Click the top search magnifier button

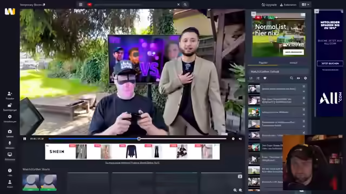coord(185,4)
